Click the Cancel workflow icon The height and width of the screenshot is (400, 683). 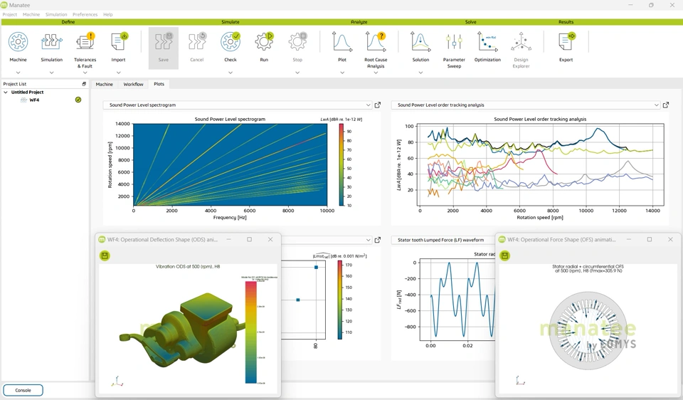[197, 42]
